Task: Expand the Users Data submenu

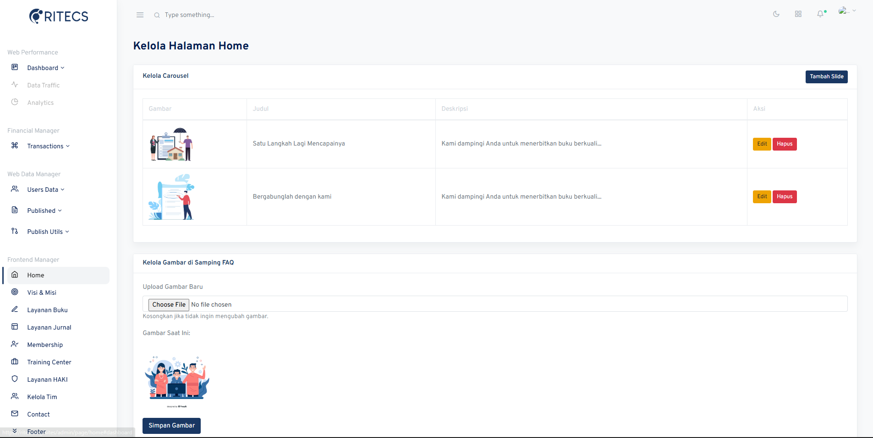Action: point(45,189)
